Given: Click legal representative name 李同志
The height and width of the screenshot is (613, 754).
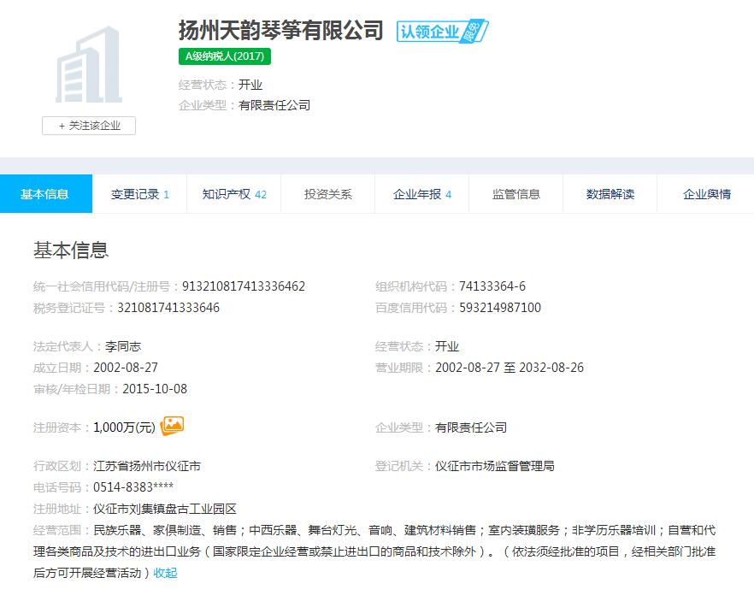Looking at the screenshot, I should click(123, 346).
